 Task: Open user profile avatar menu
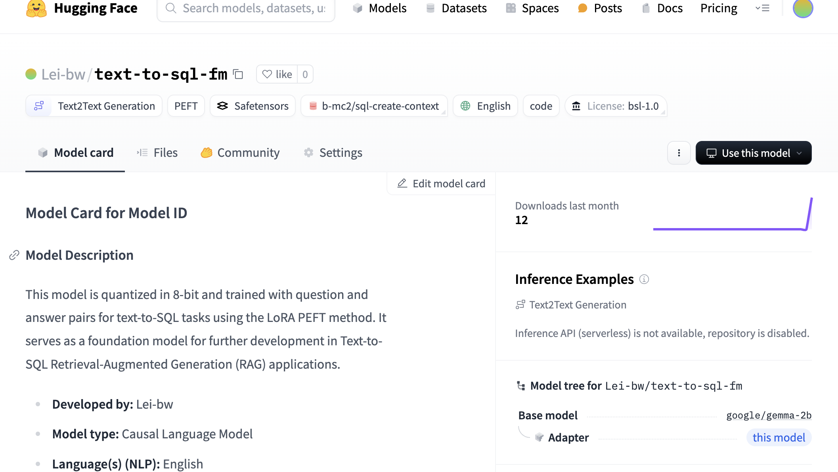[803, 8]
